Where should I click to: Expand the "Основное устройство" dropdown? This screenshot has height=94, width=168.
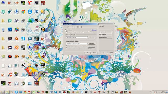[x=87, y=37]
